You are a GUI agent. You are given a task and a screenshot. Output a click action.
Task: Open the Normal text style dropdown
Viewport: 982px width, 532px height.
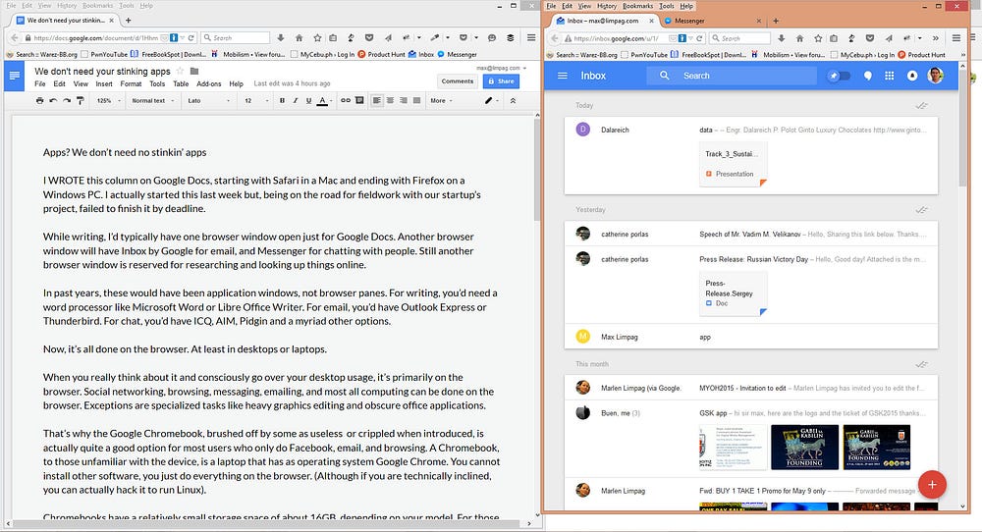coord(153,100)
